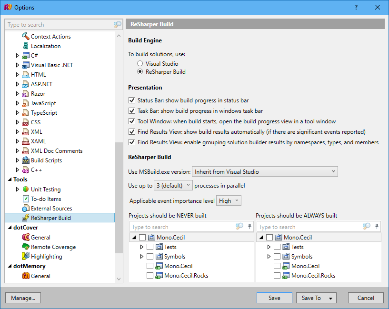Click the magnifier icon in ALWAYS built search
The image size is (389, 309).
[367, 226]
